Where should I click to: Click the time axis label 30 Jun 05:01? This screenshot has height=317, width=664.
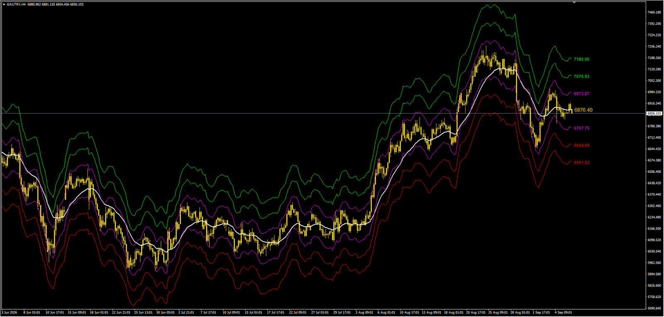tap(165, 312)
